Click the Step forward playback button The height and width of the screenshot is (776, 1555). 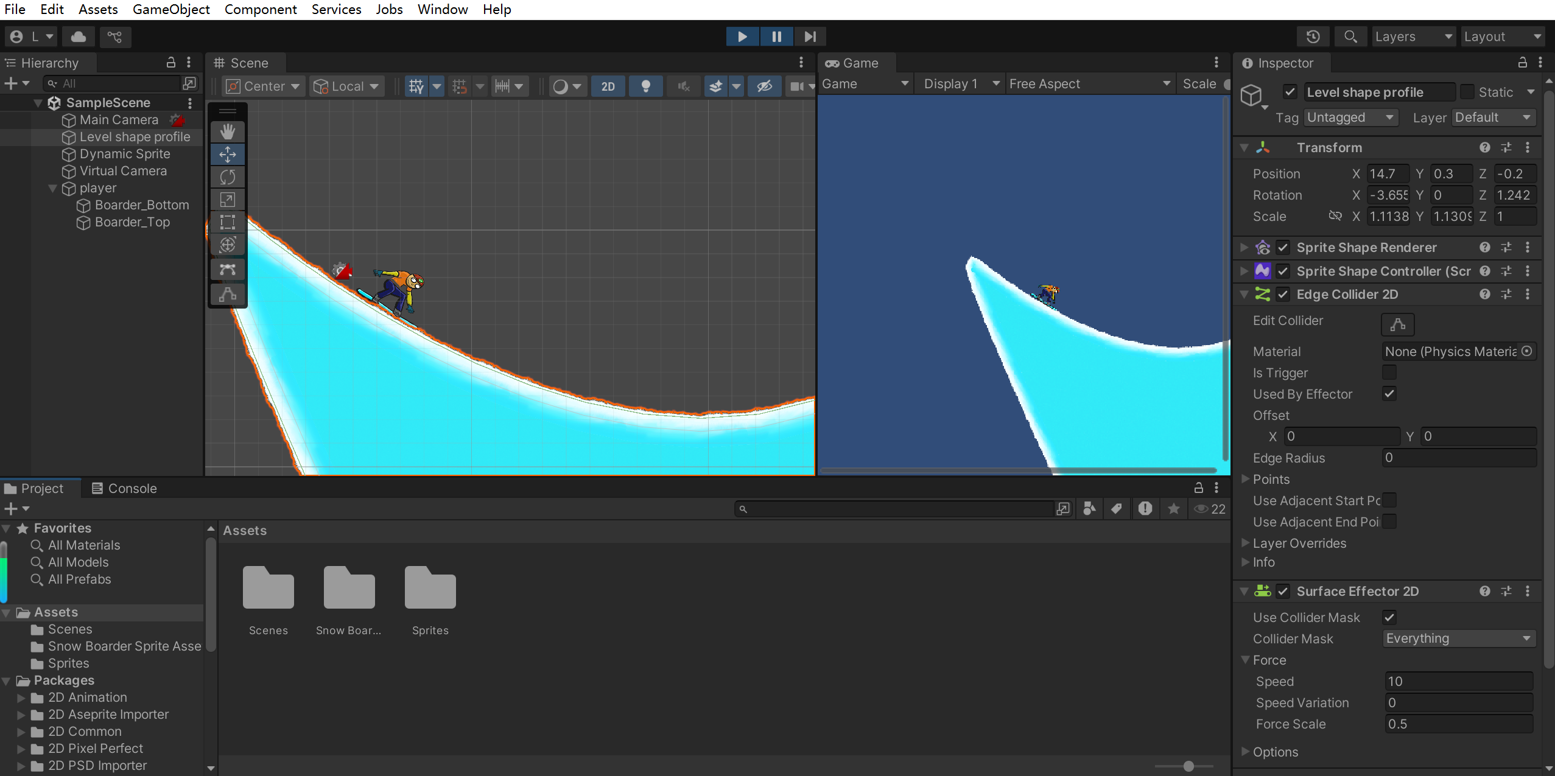click(810, 37)
